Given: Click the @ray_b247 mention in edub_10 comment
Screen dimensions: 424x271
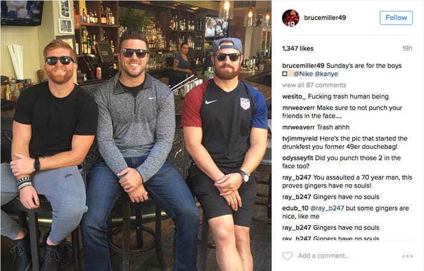Looking at the screenshot, I should pyautogui.click(x=327, y=208).
